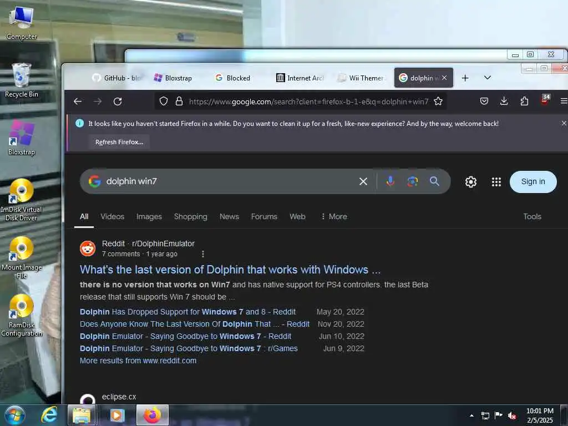The height and width of the screenshot is (426, 568).
Task: Open Google quick settings gear
Action: (x=471, y=182)
